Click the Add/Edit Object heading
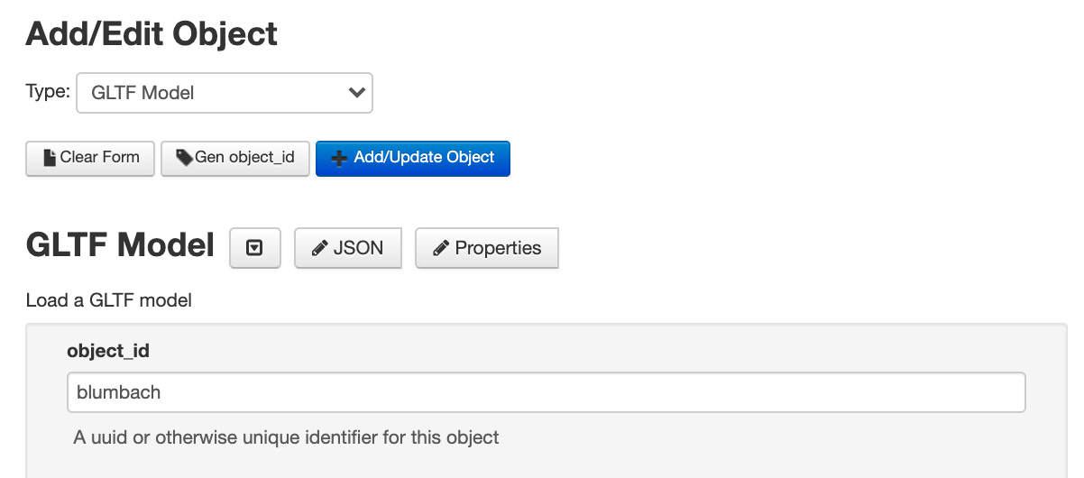Viewport: 1084px width, 478px height. click(152, 34)
